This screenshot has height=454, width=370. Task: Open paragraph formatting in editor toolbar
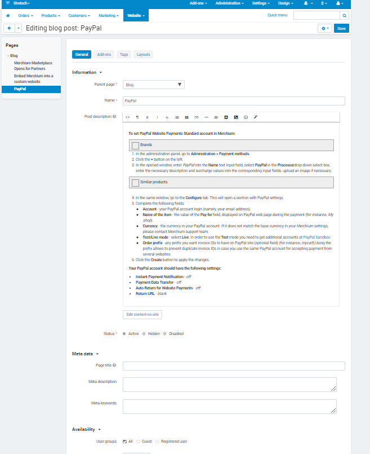click(137, 117)
